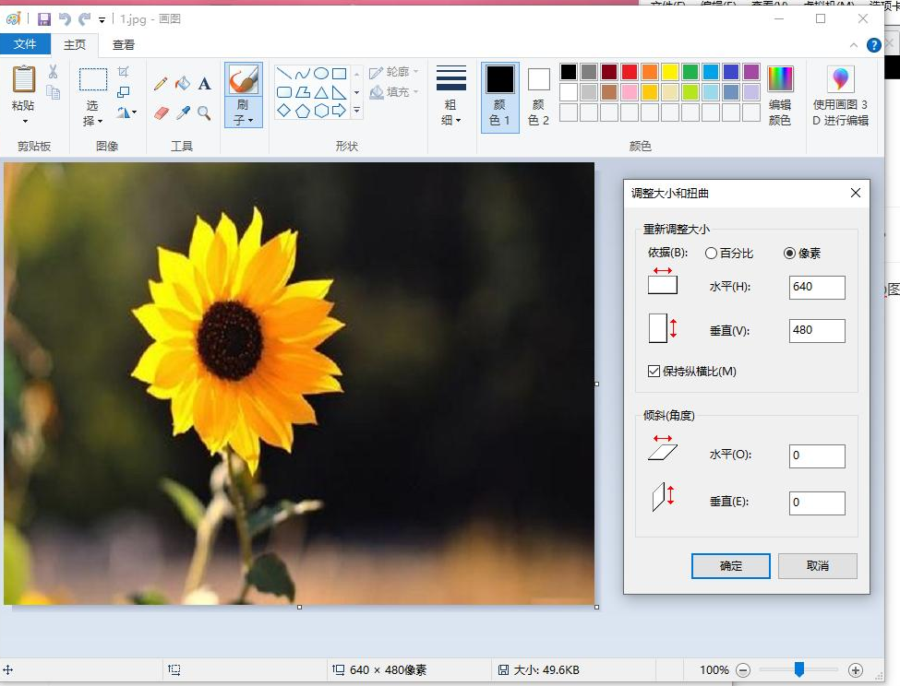Viewport: 900px width, 686px height.
Task: Click the zoom slider handle
Action: coord(799,669)
